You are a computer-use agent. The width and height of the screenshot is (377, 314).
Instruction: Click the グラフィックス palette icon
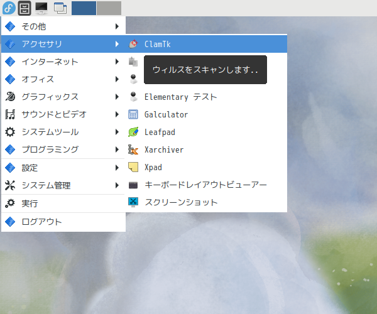click(10, 97)
